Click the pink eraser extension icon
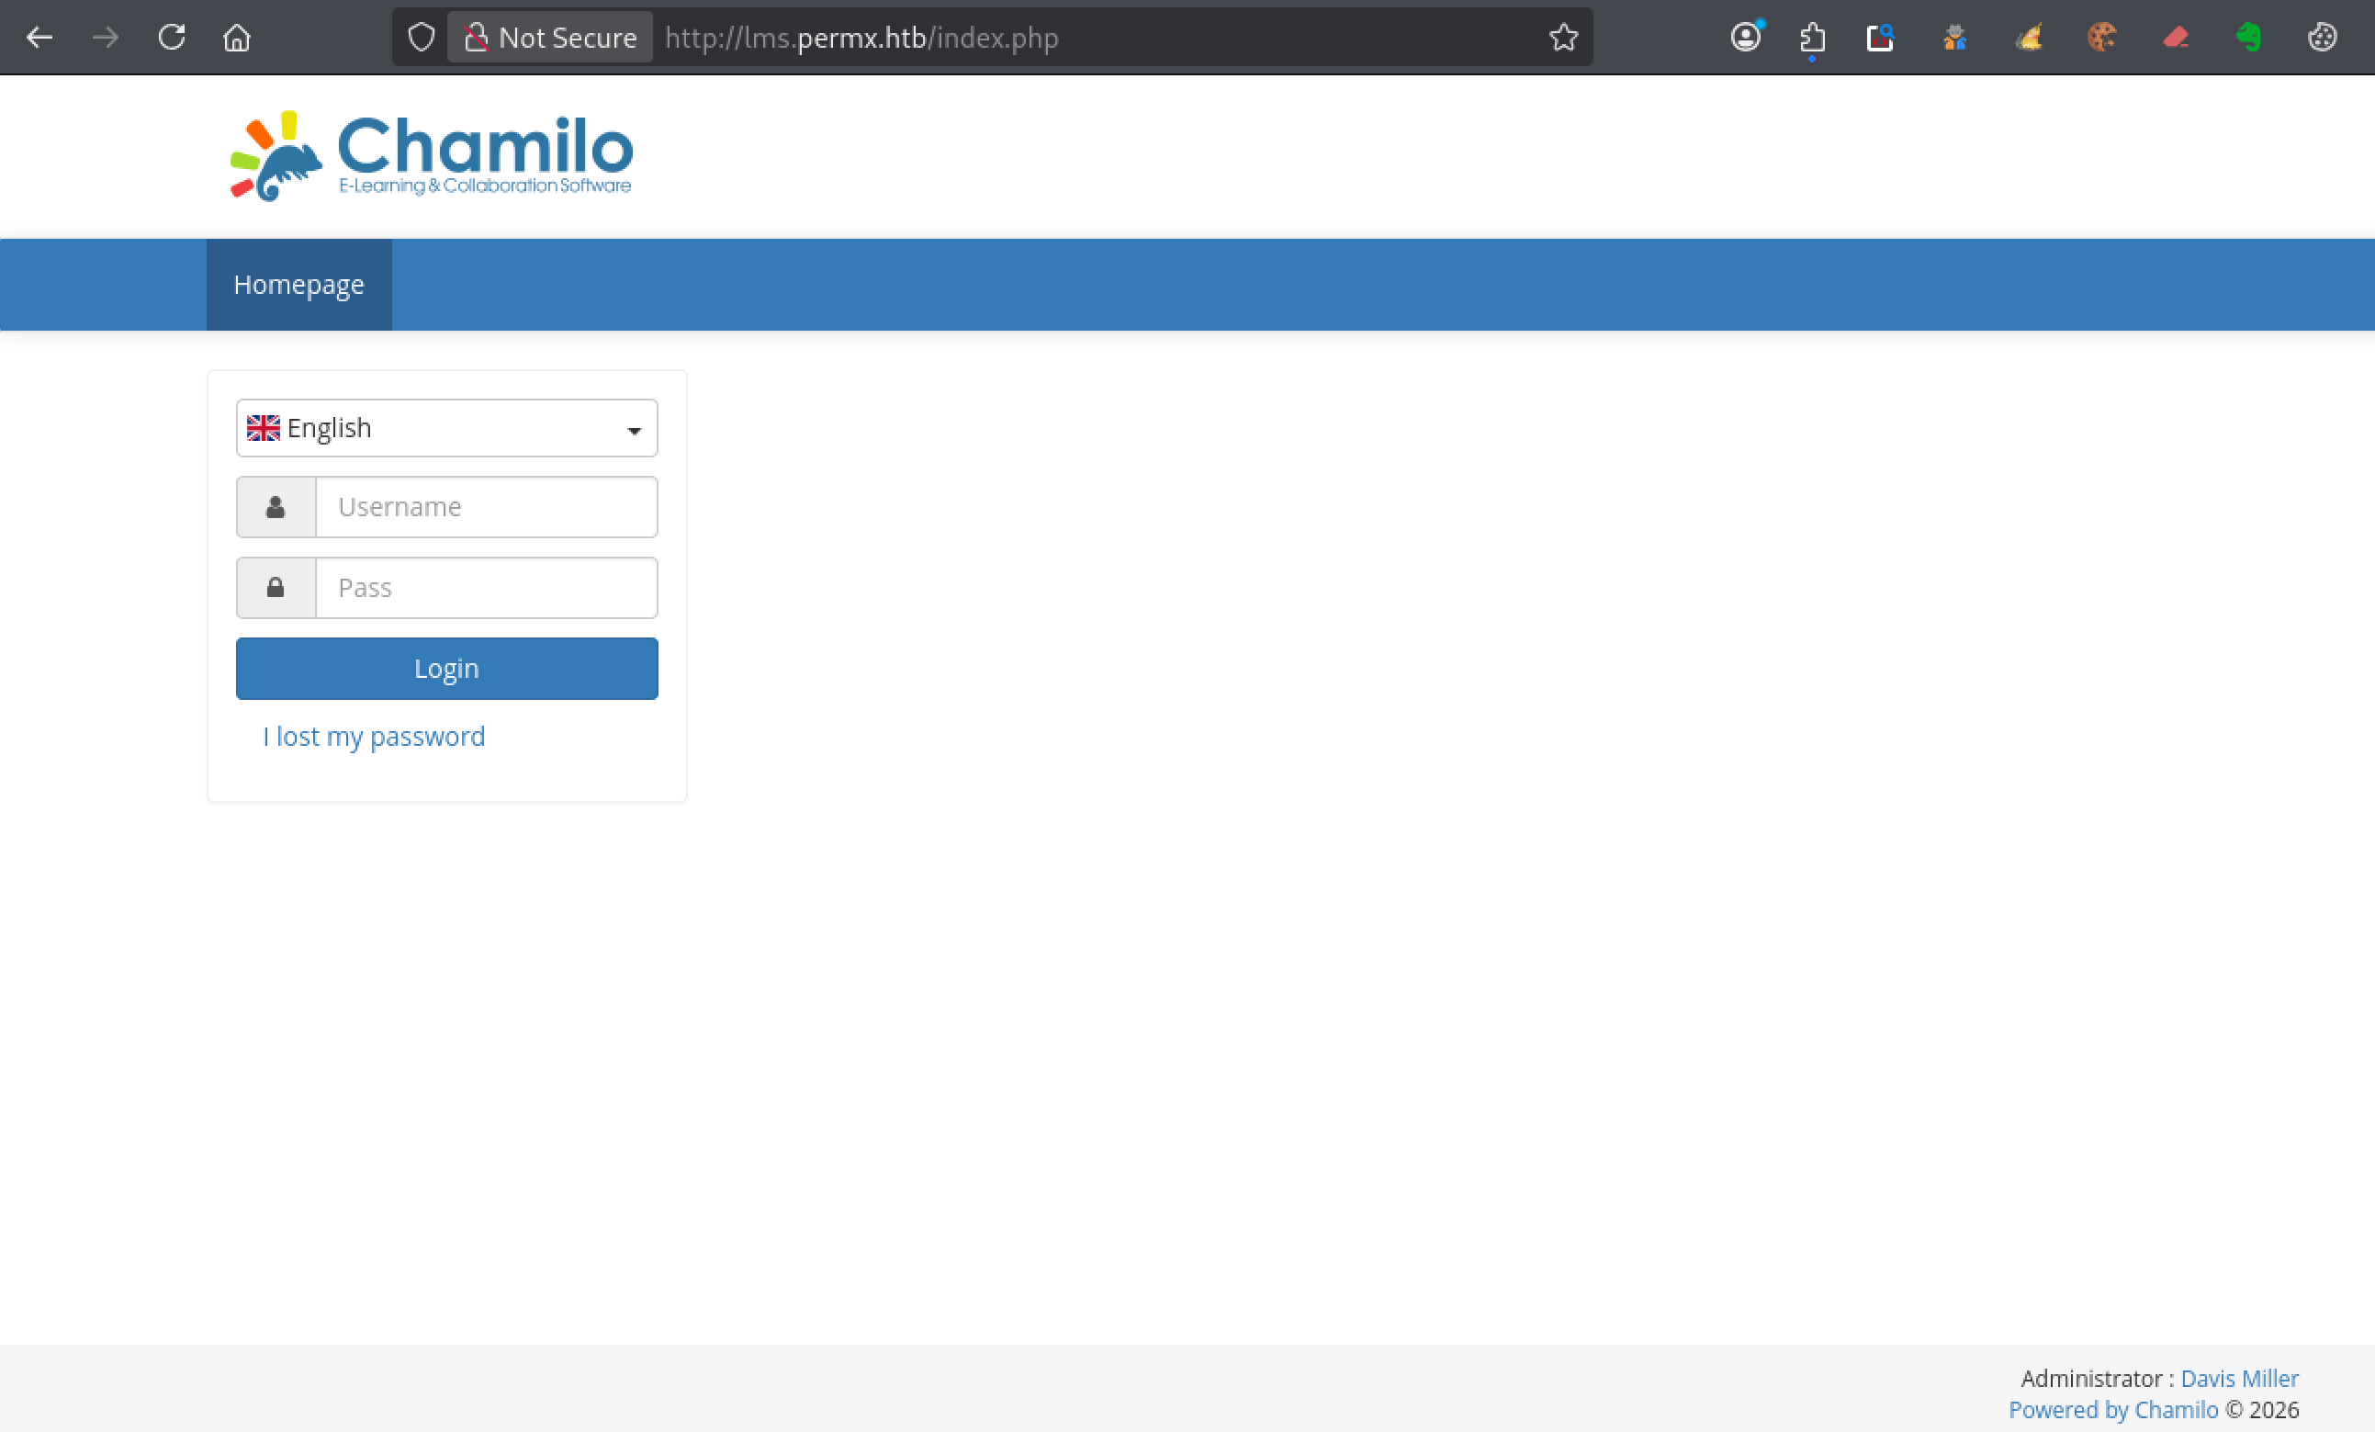The height and width of the screenshot is (1432, 2375). coord(2178,38)
